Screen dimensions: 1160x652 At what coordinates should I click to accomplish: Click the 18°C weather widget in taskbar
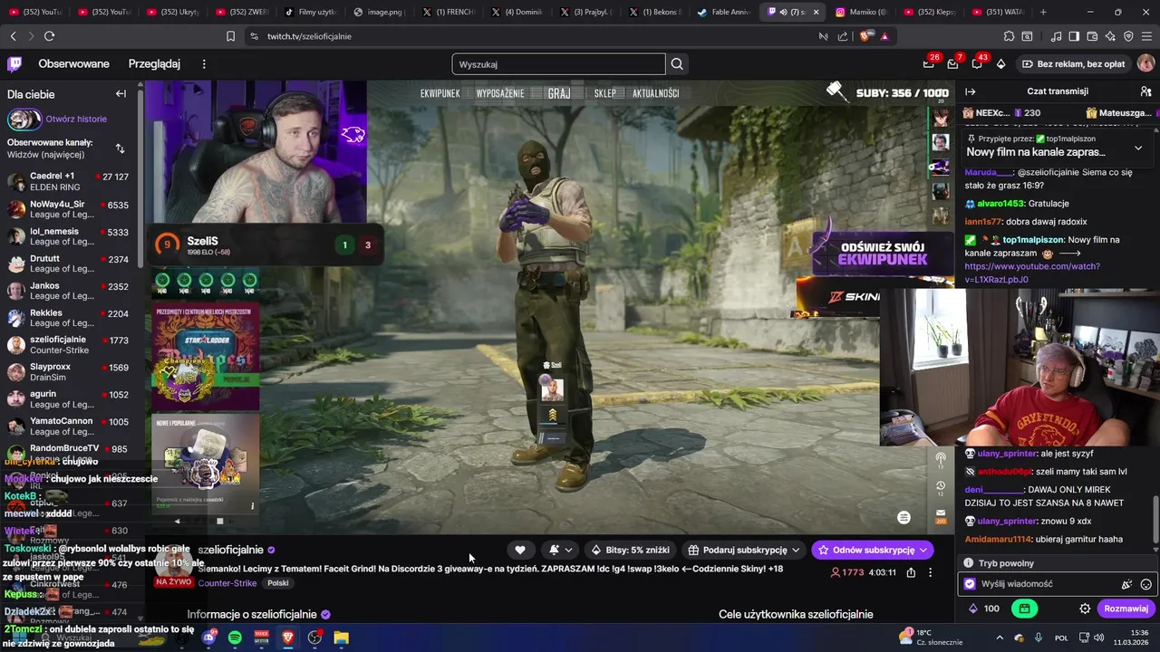coord(931,638)
